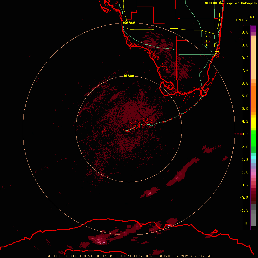Click the 13 MAY 25 date text
This screenshot has width=258, height=258.
point(184,256)
